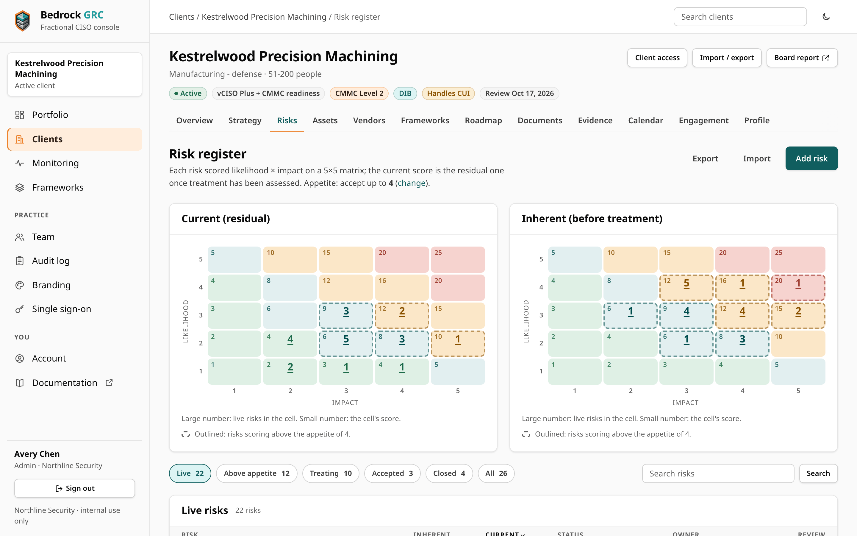This screenshot has width=857, height=536.
Task: Click the Add risk button
Action: [811, 158]
